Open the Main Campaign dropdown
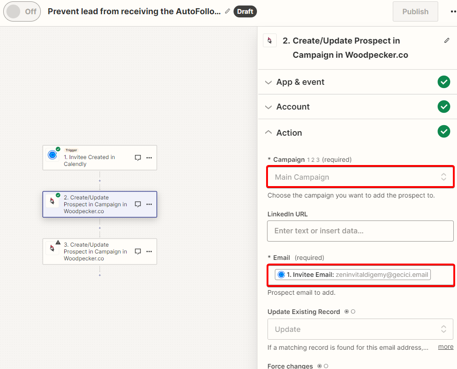This screenshot has width=457, height=369. pos(360,177)
